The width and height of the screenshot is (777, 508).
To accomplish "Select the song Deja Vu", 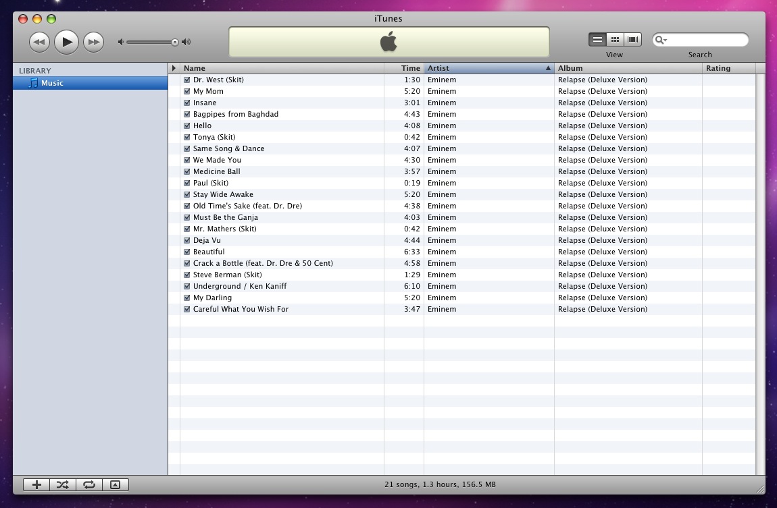I will (207, 240).
